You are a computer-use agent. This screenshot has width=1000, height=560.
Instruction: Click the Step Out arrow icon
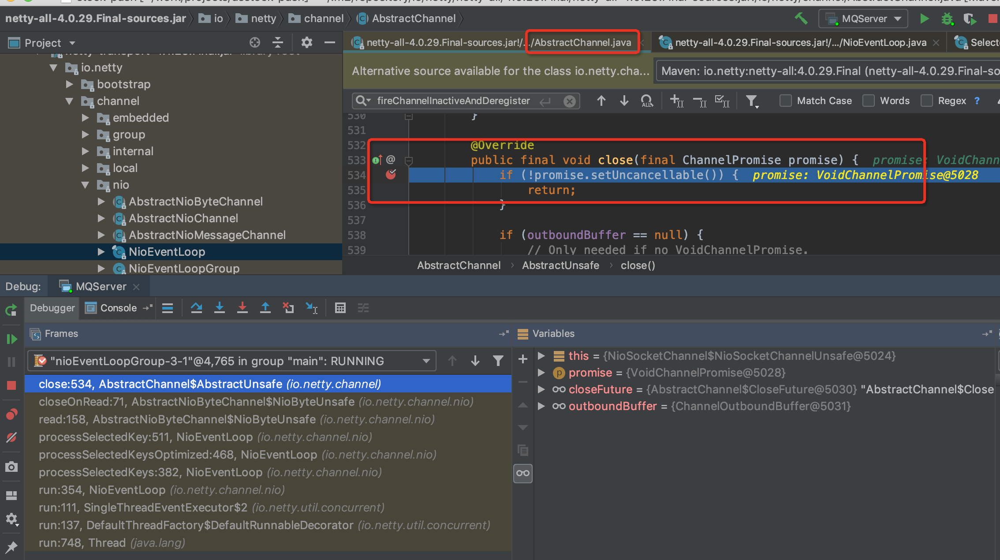[x=265, y=308]
